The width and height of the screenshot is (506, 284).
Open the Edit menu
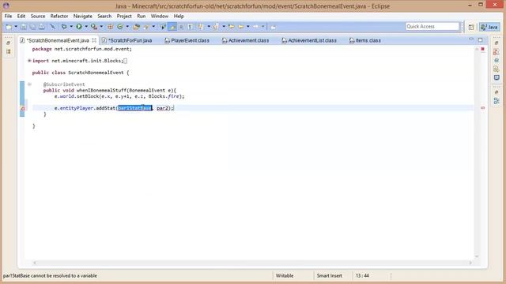tap(21, 16)
